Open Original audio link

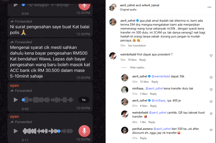click(128, 10)
